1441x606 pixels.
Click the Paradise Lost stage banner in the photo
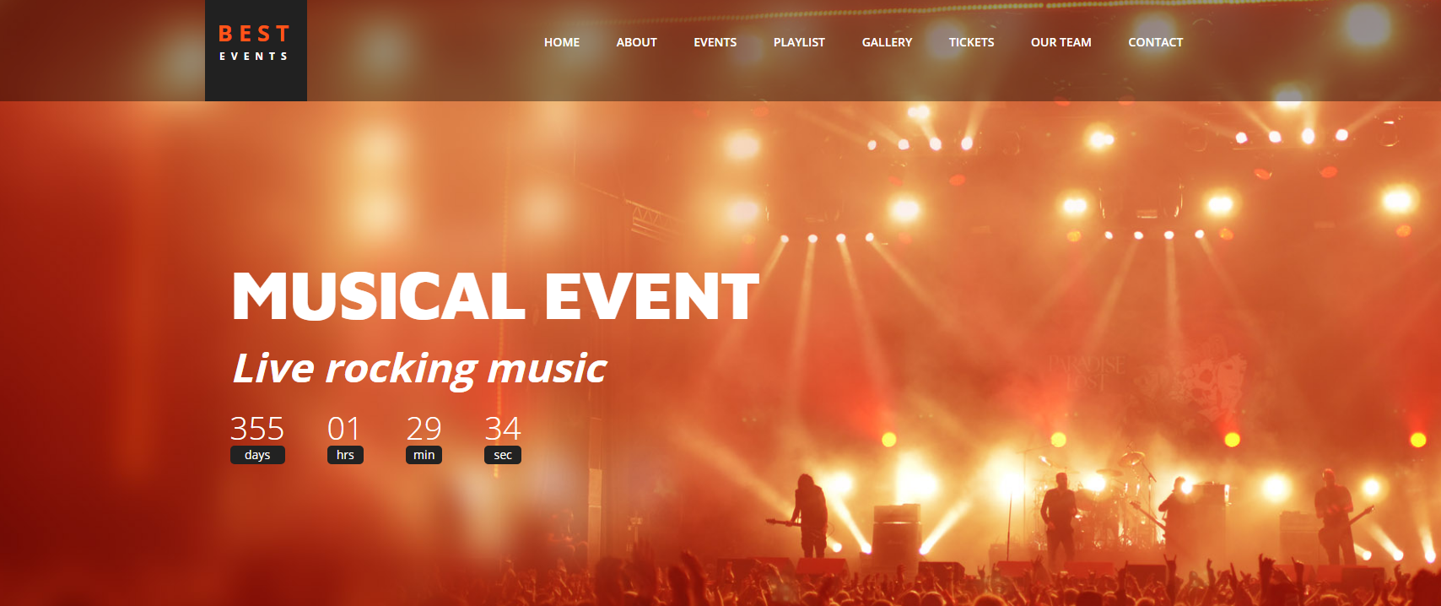pos(1087,373)
